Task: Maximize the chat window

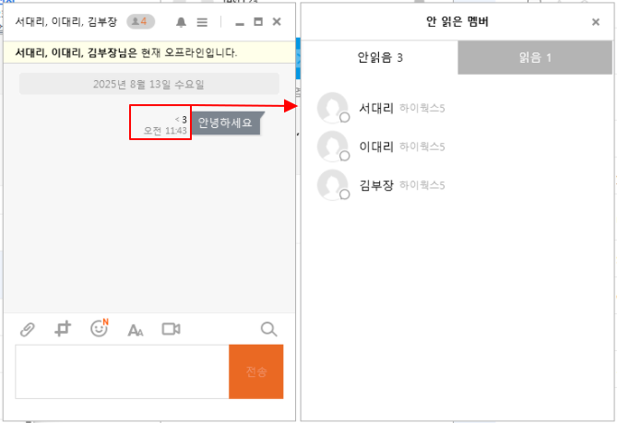Action: pos(258,21)
